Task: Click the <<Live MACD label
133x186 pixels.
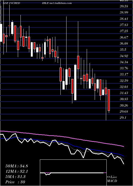Action: pos(112,179)
